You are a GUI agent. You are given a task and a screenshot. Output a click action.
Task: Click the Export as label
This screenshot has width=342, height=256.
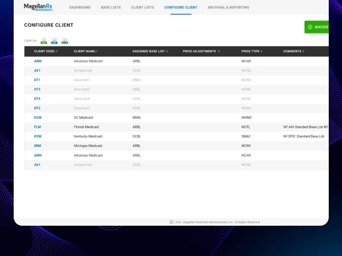pyautogui.click(x=30, y=41)
